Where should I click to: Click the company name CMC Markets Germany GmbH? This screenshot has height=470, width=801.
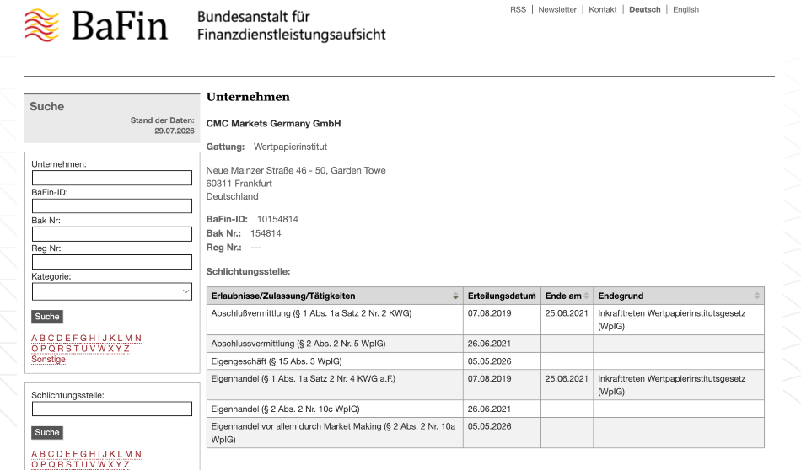pyautogui.click(x=273, y=124)
